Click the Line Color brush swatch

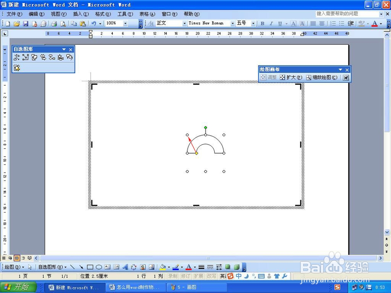[x=176, y=267]
